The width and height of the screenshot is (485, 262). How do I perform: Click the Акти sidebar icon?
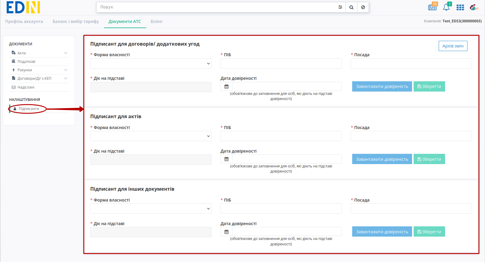point(14,53)
